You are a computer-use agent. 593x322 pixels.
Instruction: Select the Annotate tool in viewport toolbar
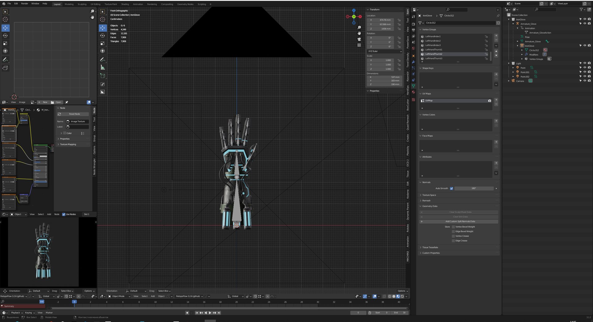coord(103,59)
